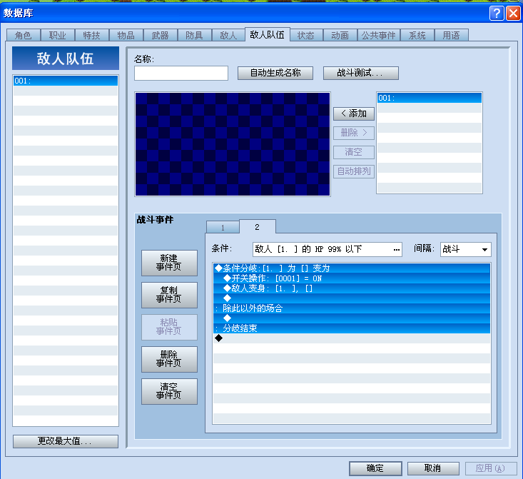The width and height of the screenshot is (523, 479).
Task: Select enemy 001 in right list
Action: coord(430,98)
